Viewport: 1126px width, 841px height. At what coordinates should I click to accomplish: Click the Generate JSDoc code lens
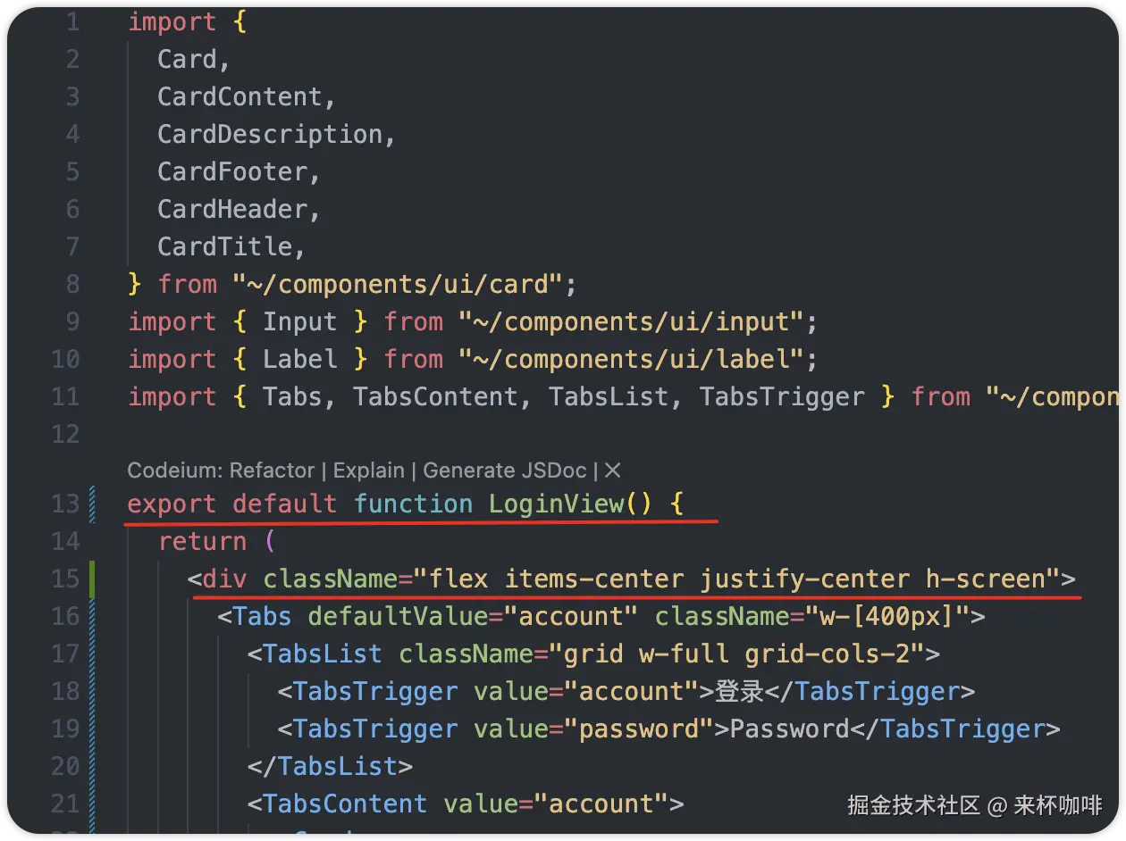(x=504, y=470)
